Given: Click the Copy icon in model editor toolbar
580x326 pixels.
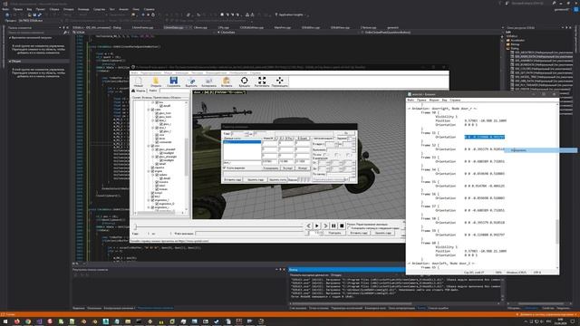Looking at the screenshot, I should (x=208, y=82).
